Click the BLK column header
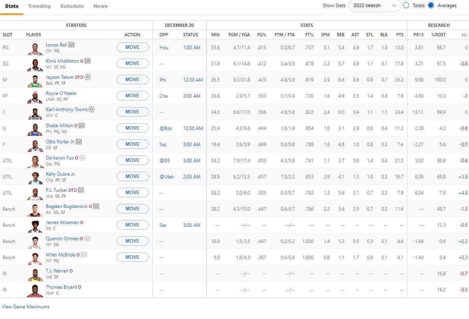Screen dimensions: 469x319 click(x=384, y=35)
